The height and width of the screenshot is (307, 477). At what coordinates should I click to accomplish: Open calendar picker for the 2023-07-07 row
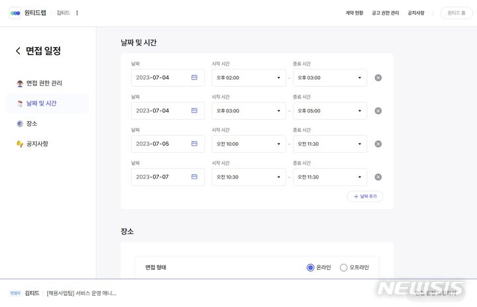pos(194,177)
